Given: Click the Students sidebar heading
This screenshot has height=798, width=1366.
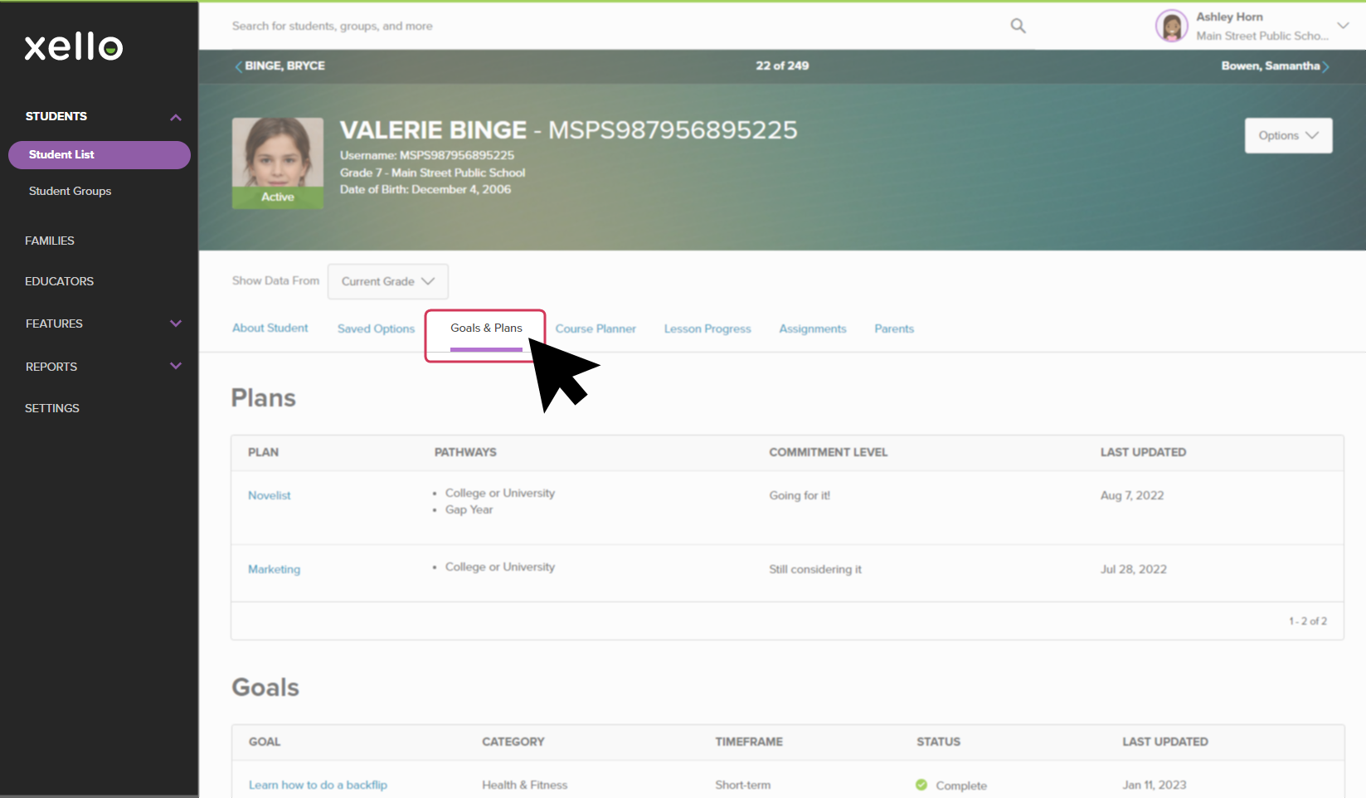Looking at the screenshot, I should 56,116.
